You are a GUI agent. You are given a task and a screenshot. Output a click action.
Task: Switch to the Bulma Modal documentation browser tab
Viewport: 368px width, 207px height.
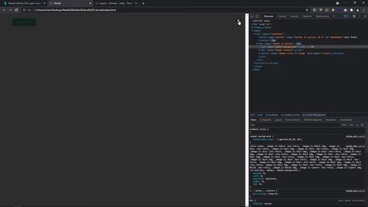coord(25,3)
